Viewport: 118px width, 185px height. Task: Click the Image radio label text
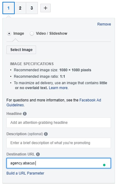coord(19,33)
